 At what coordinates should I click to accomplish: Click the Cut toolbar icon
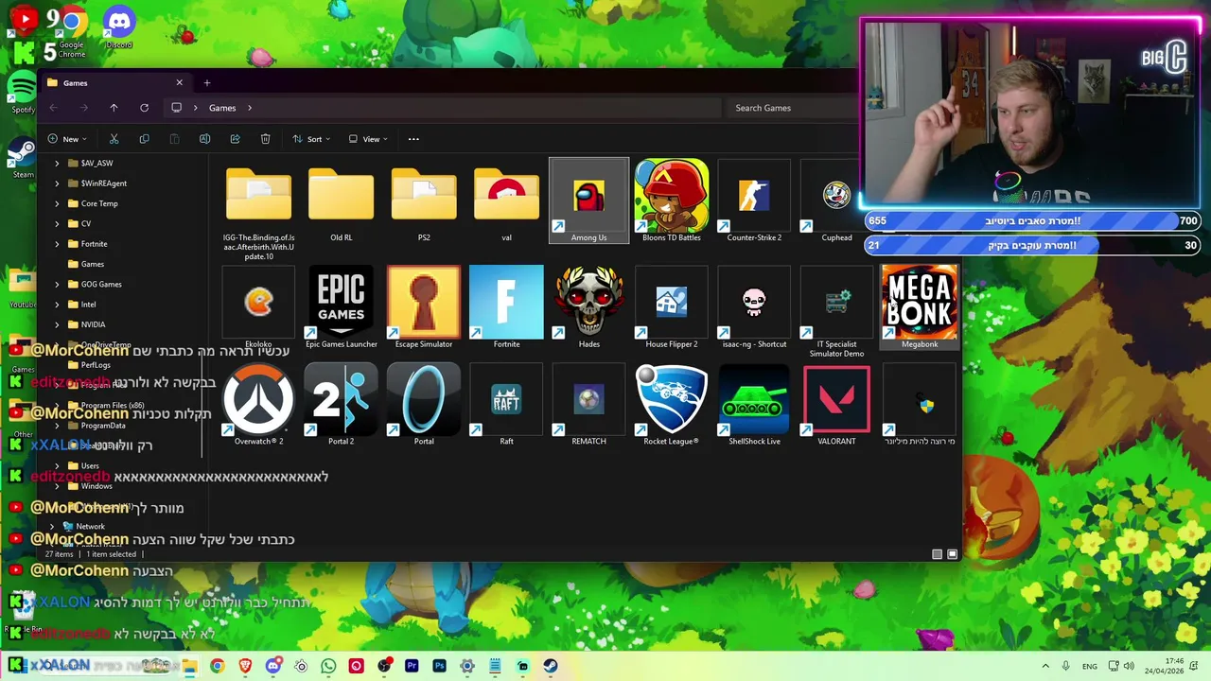coord(114,139)
